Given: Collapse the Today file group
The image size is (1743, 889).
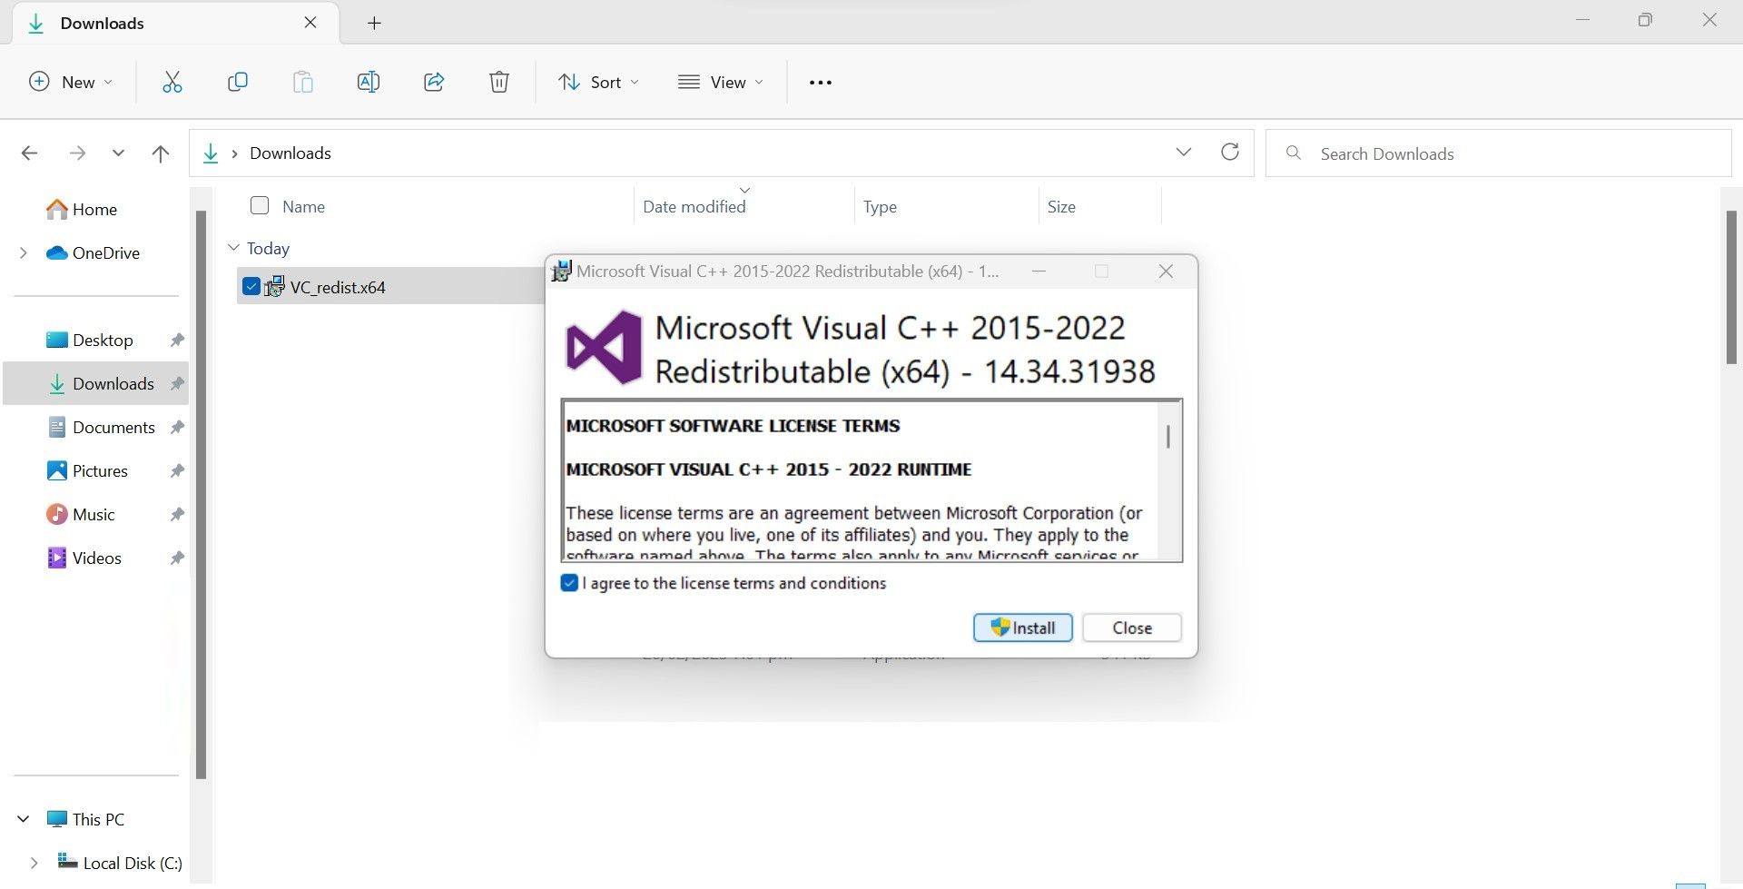Looking at the screenshot, I should point(233,248).
